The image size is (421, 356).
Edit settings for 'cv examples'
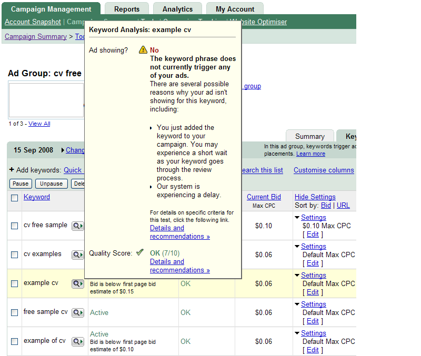coord(313,263)
